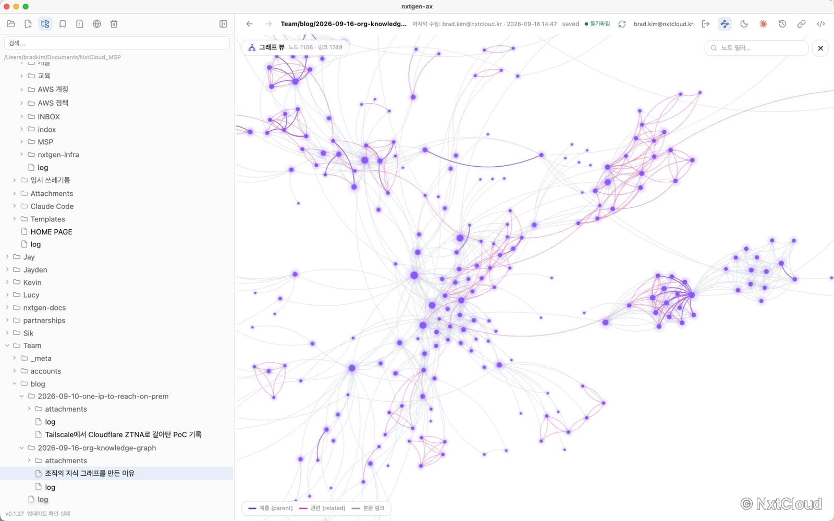Log out with the sign-out icon
Viewport: 834px width, 521px height.
pyautogui.click(x=706, y=24)
